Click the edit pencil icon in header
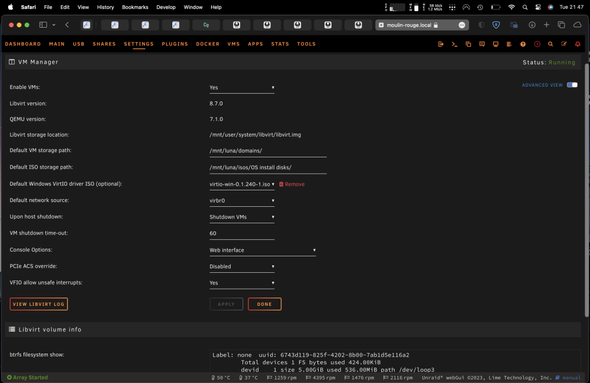The width and height of the screenshot is (590, 383). pos(564,44)
